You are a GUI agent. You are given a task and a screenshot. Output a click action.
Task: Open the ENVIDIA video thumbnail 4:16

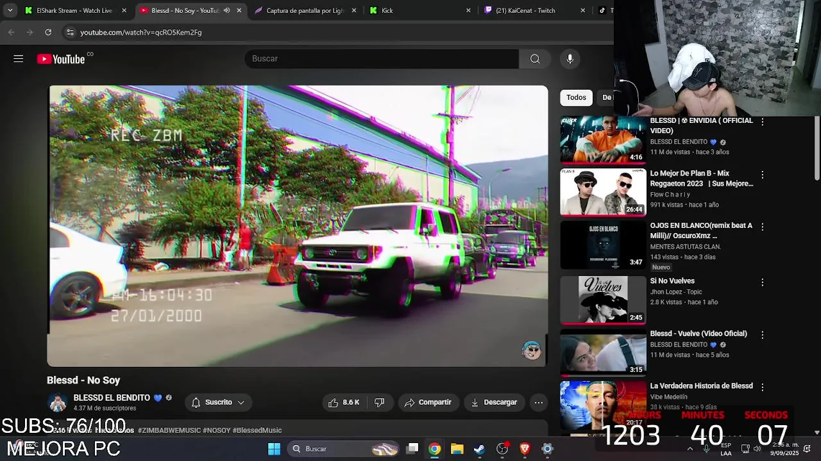click(603, 140)
